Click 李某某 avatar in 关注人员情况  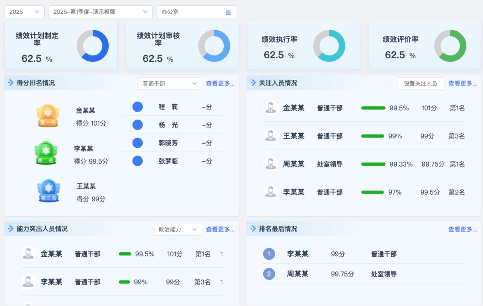click(x=271, y=192)
